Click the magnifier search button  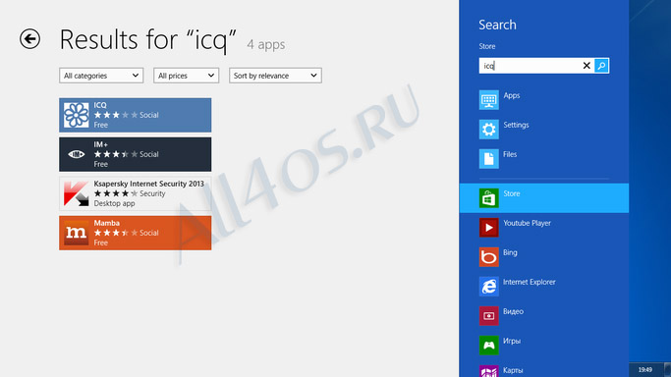click(601, 66)
